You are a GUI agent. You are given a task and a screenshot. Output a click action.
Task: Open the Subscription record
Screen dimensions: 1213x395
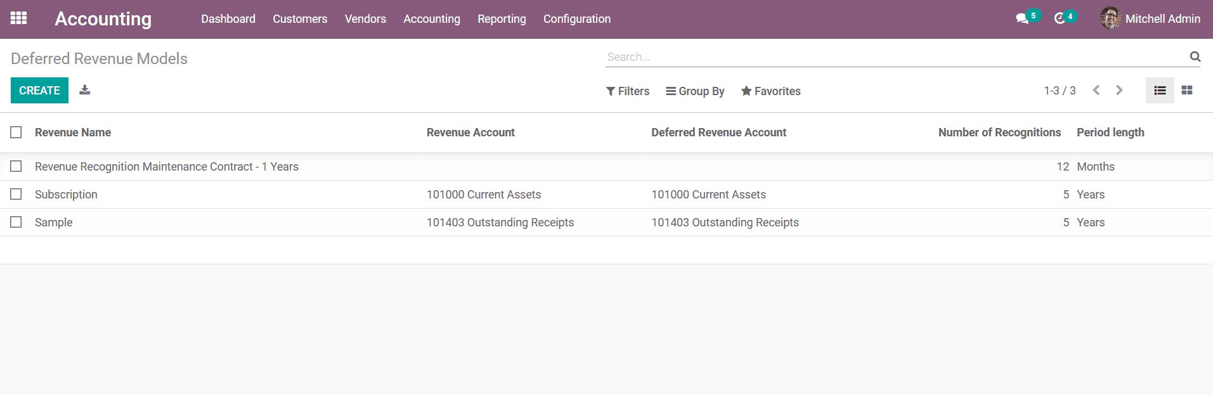point(66,195)
